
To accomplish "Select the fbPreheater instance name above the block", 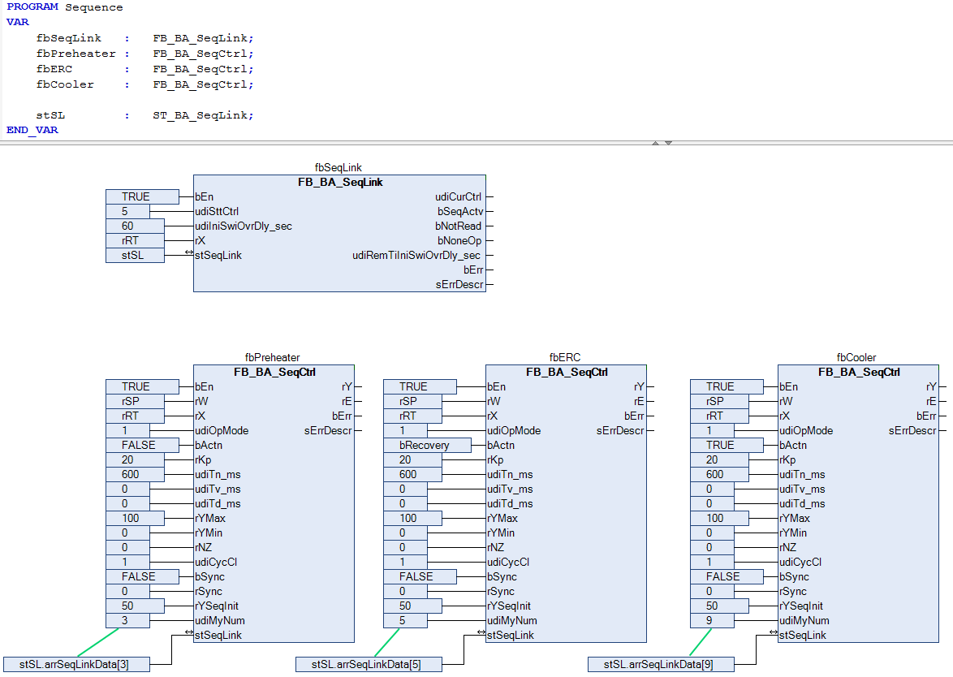I will coord(273,357).
